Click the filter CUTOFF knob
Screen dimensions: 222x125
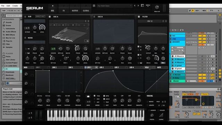[x=148, y=49]
